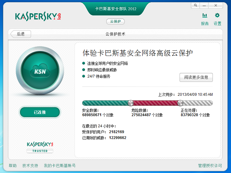Image resolution: width=231 pixels, height=173 pixels.
Task: Click the 阅读更多信息 button
Action: (x=196, y=77)
